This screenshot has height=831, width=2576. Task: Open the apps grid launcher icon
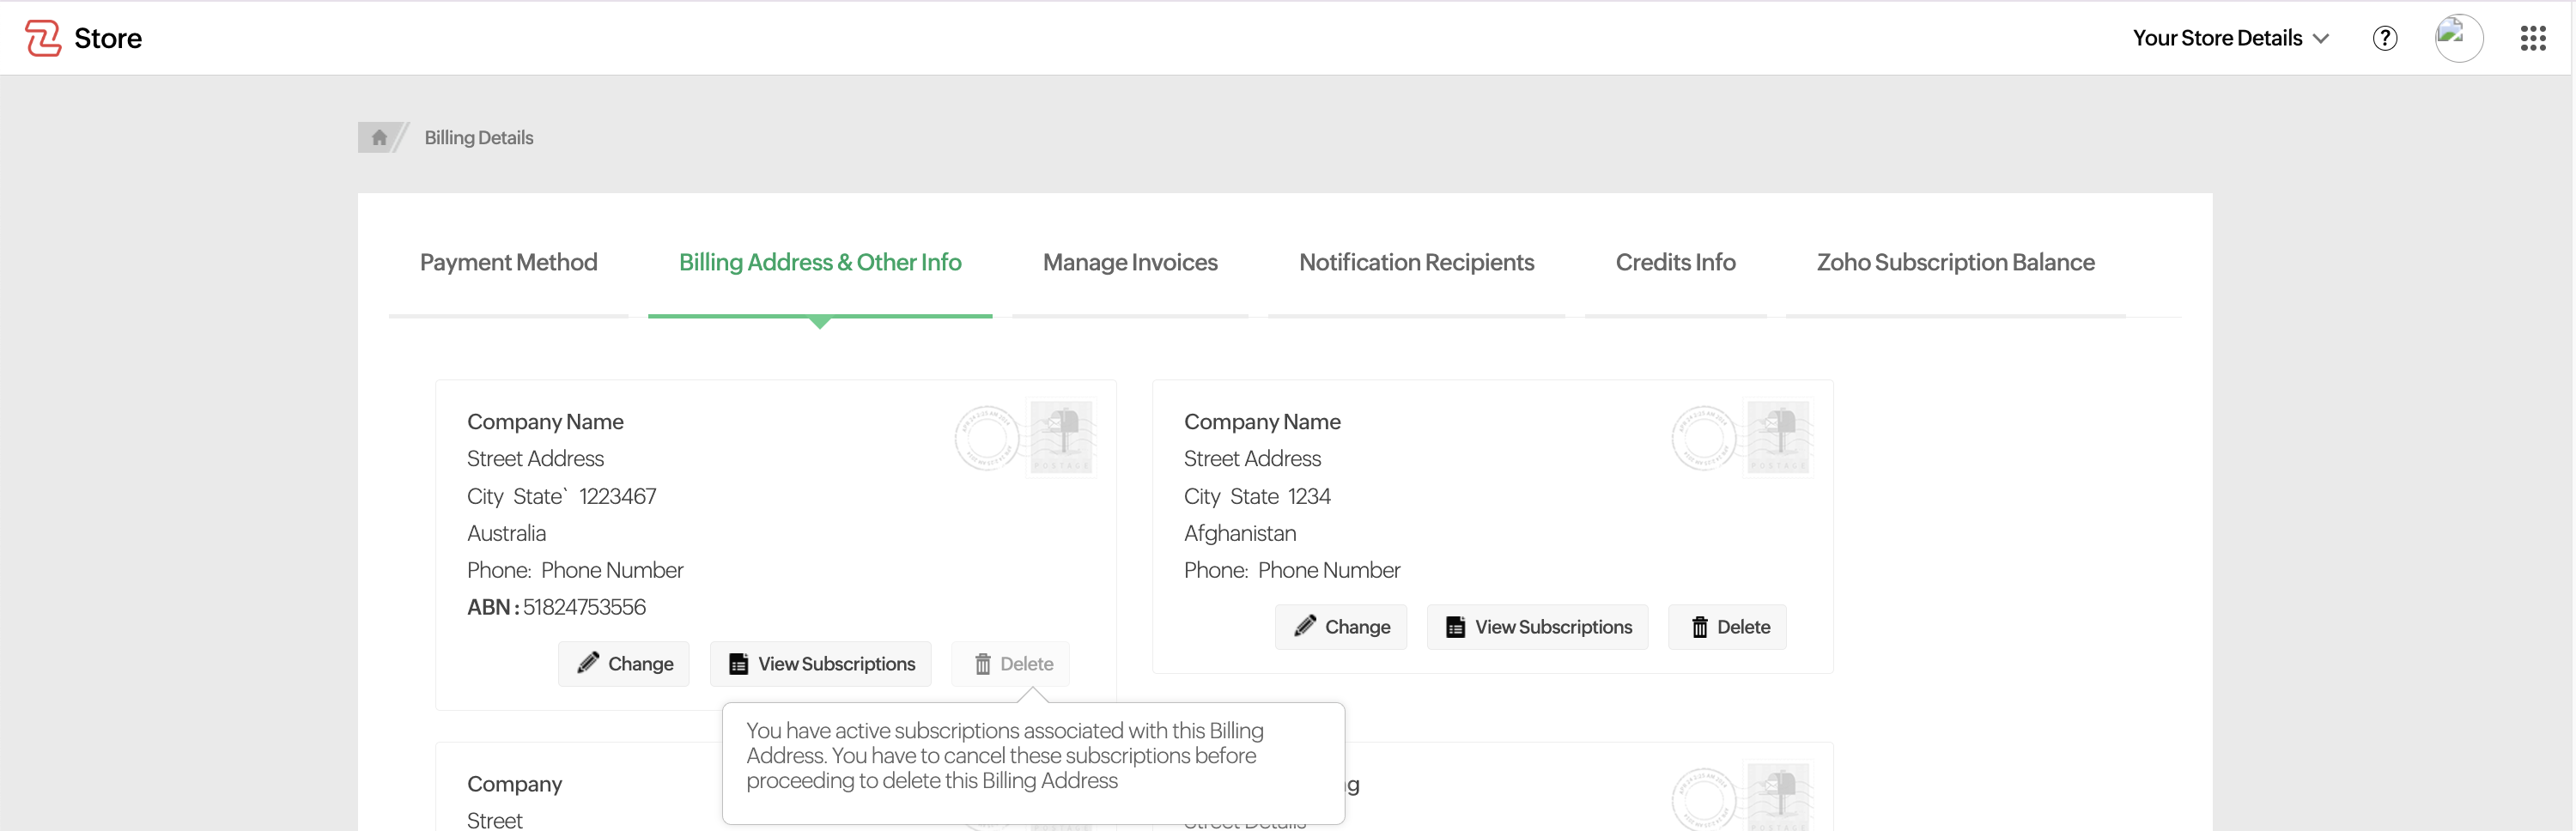(2532, 38)
